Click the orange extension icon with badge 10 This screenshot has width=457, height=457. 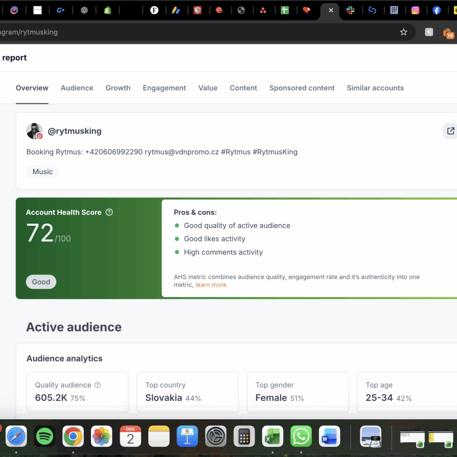point(448,33)
